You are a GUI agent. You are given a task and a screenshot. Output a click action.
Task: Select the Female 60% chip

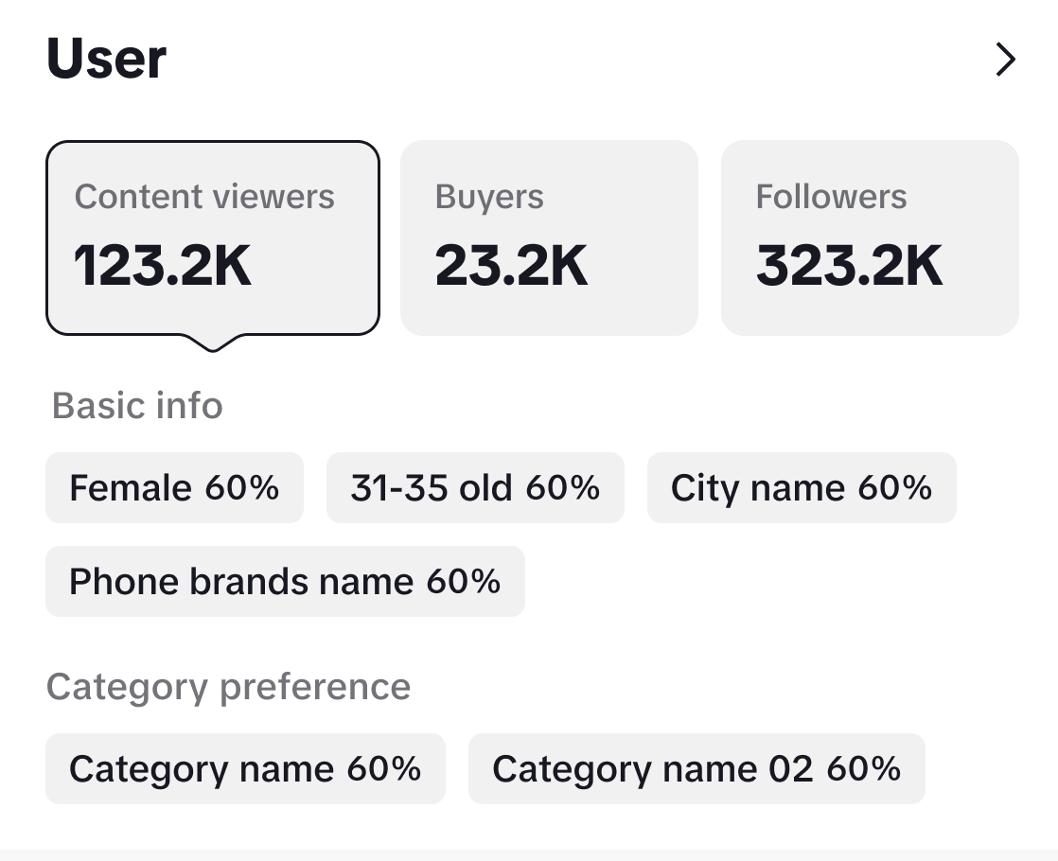174,488
